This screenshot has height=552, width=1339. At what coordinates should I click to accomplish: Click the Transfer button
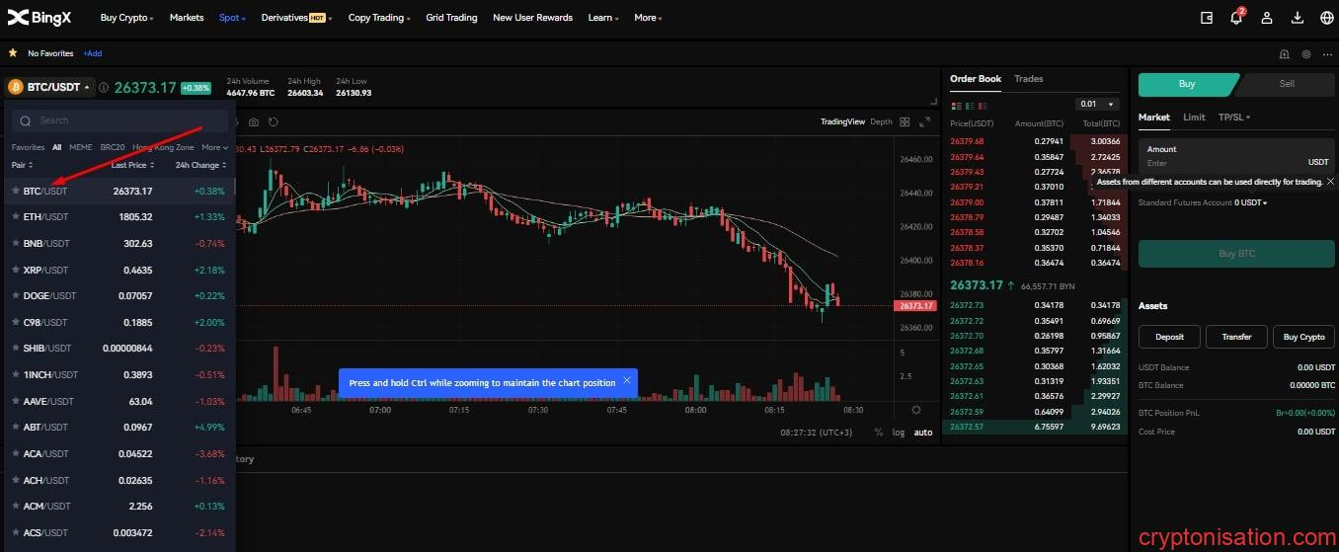pyautogui.click(x=1236, y=337)
